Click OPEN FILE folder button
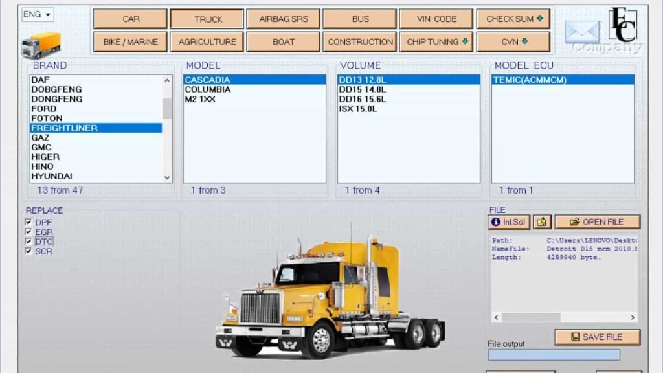 point(597,222)
